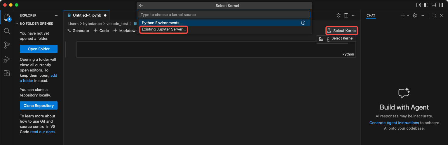Screen dimensions: 448x145
Task: Open the Extensions view
Action: pos(7,73)
